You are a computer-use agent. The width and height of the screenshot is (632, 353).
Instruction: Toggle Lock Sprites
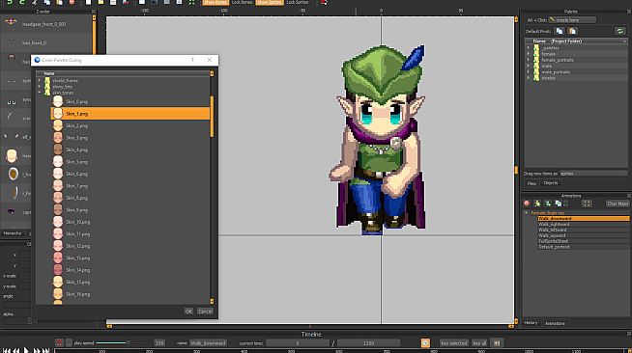pos(297,2)
